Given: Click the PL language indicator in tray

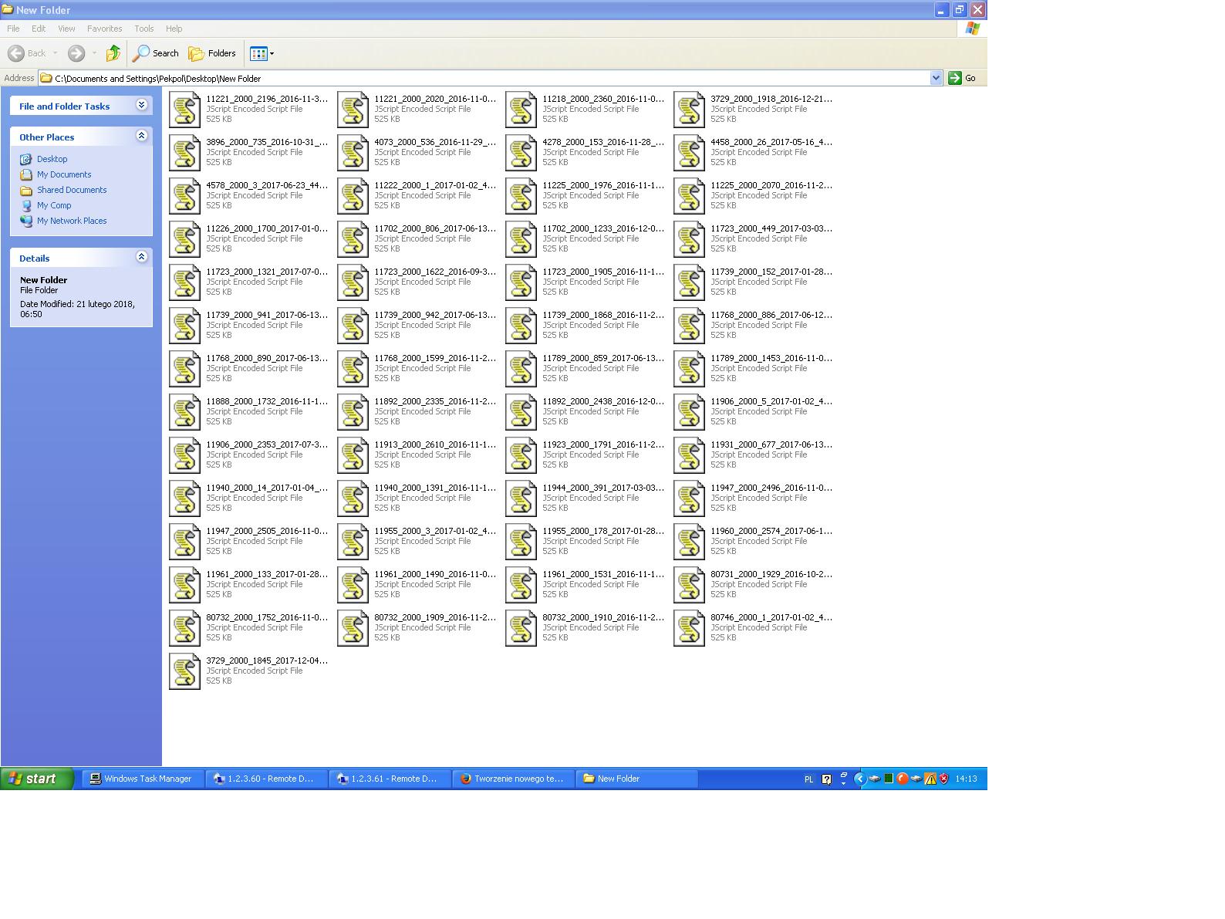Looking at the screenshot, I should (x=808, y=779).
